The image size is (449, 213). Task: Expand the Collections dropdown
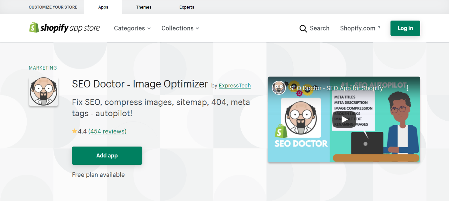click(x=180, y=28)
